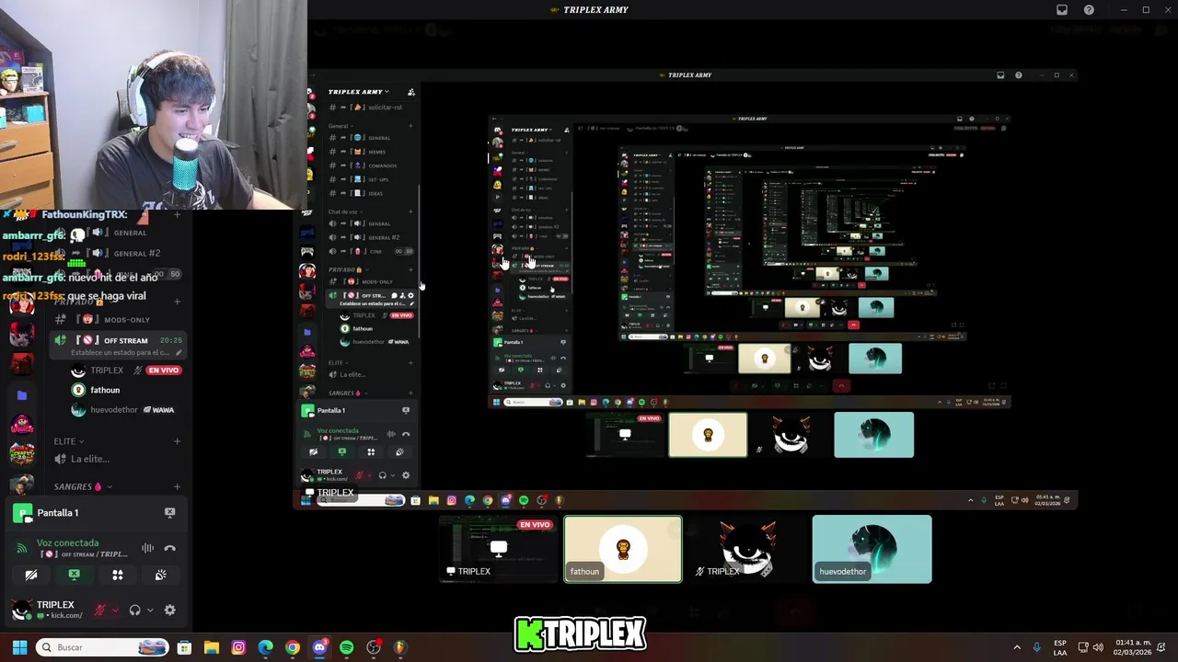The image size is (1178, 662).
Task: Toggle noise suppression next to Voz conectada
Action: pos(147,548)
